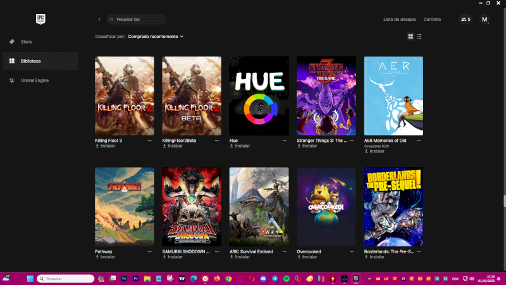Switch to grid view
The height and width of the screenshot is (285, 506).
410,37
